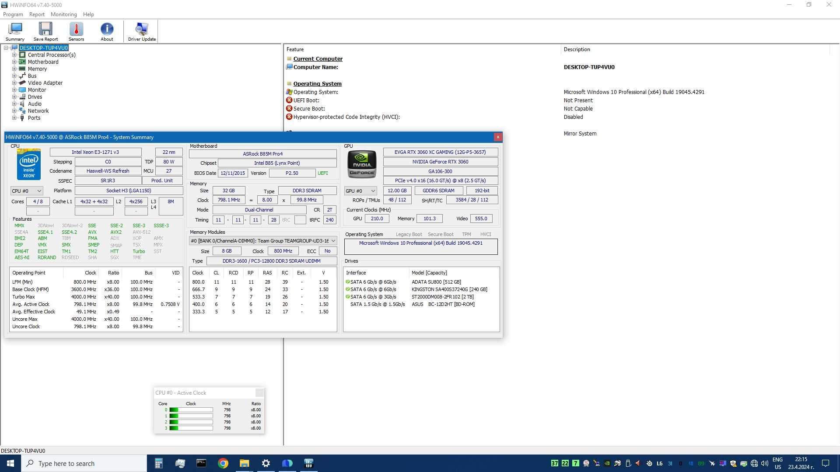Open the Summary toolbar icon
The width and height of the screenshot is (840, 472).
click(15, 31)
